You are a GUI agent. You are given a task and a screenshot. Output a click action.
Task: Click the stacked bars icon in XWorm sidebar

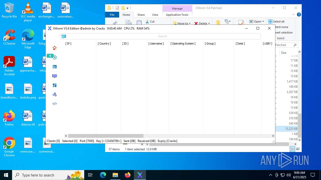(x=54, y=67)
